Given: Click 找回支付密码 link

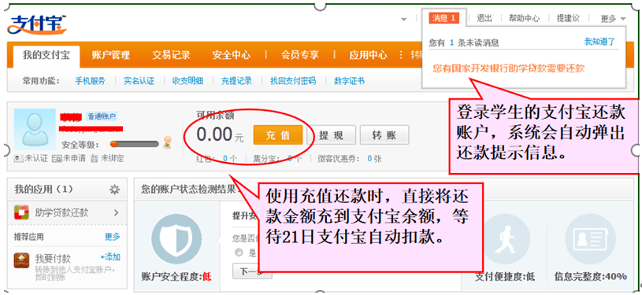Looking at the screenshot, I should (x=293, y=81).
